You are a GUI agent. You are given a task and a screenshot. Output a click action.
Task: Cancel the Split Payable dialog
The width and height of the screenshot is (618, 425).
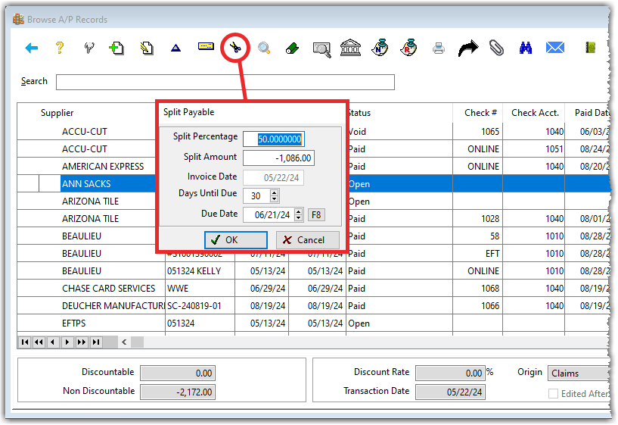pyautogui.click(x=307, y=240)
